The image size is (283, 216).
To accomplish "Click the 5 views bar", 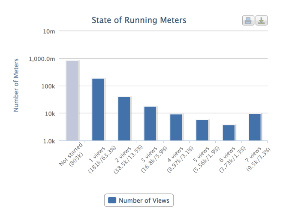I will [x=202, y=130].
